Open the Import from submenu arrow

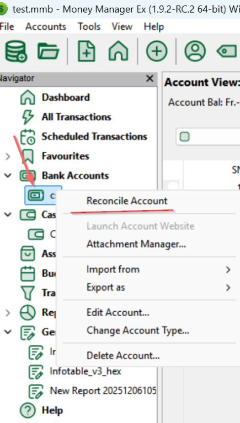coord(228,269)
